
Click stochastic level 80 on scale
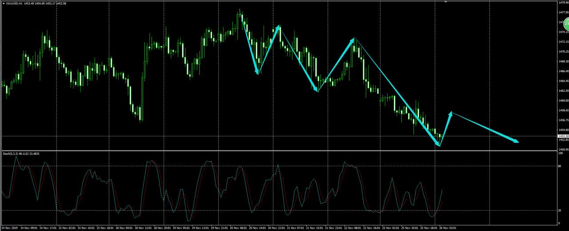[561, 166]
